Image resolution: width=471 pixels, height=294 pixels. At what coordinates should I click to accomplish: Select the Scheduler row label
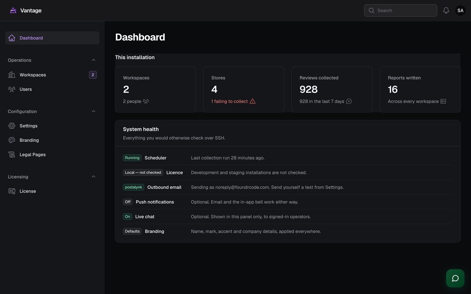pyautogui.click(x=155, y=158)
